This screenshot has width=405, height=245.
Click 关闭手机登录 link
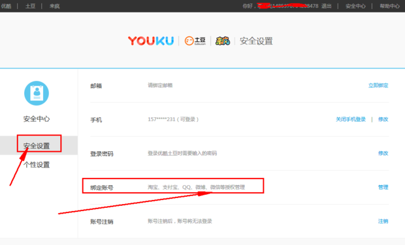pos(351,119)
